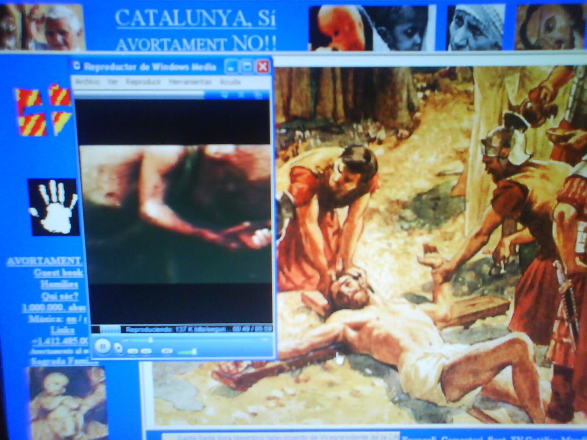This screenshot has width=587, height=440.
Task: Click the elderly woman in headscarf header photo
Action: (x=475, y=27)
